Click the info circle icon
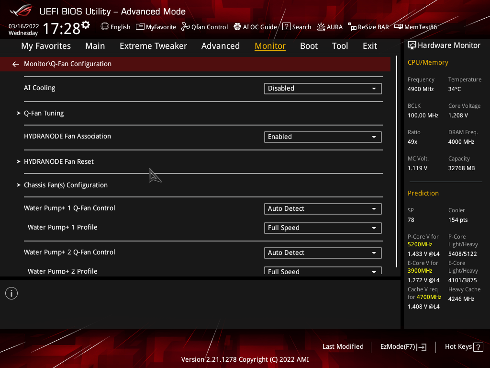Screen dimensions: 490x368 (x=11, y=293)
